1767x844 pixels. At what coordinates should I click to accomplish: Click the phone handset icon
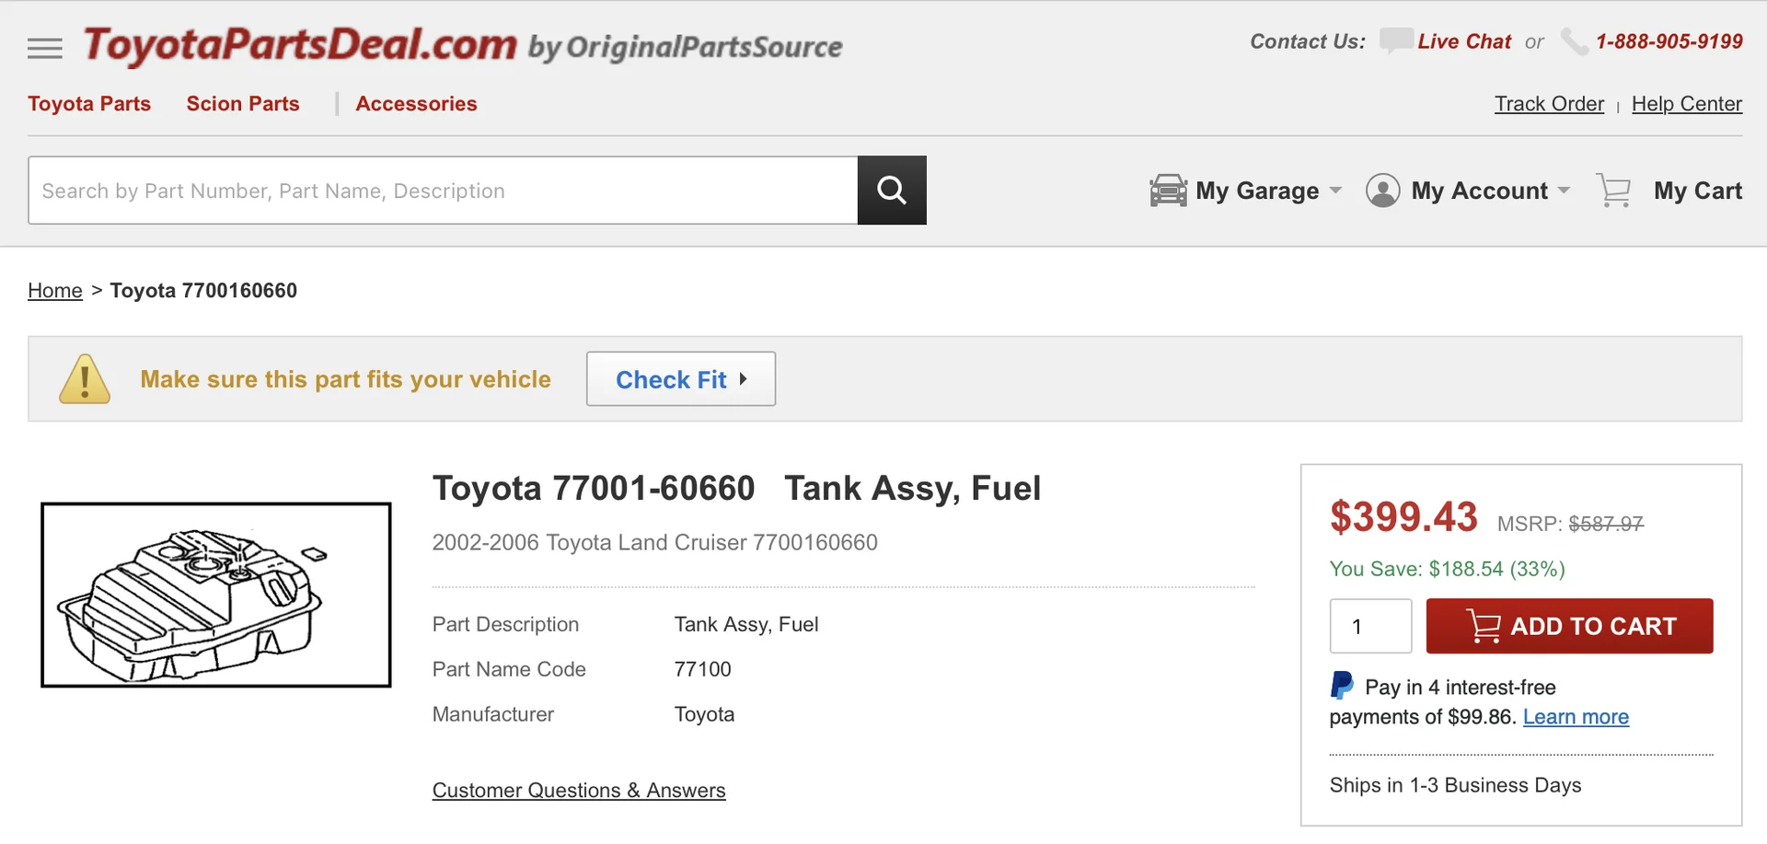(1575, 42)
